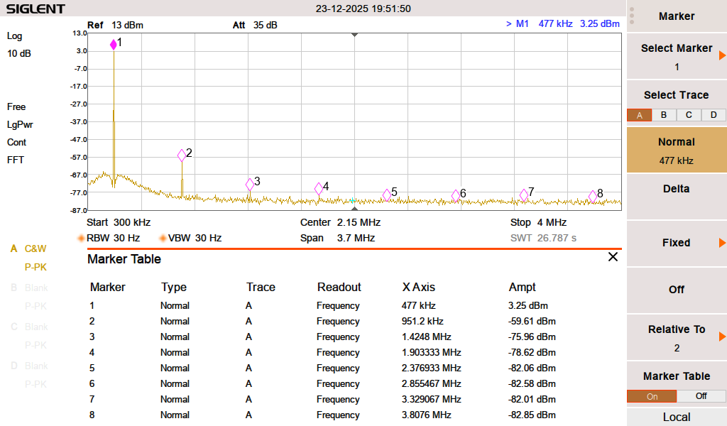
Task: Click marker 1 diamond at signal peak
Action: pyautogui.click(x=114, y=45)
